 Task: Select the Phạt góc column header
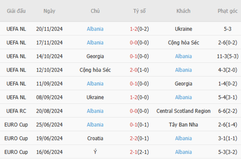228,11
